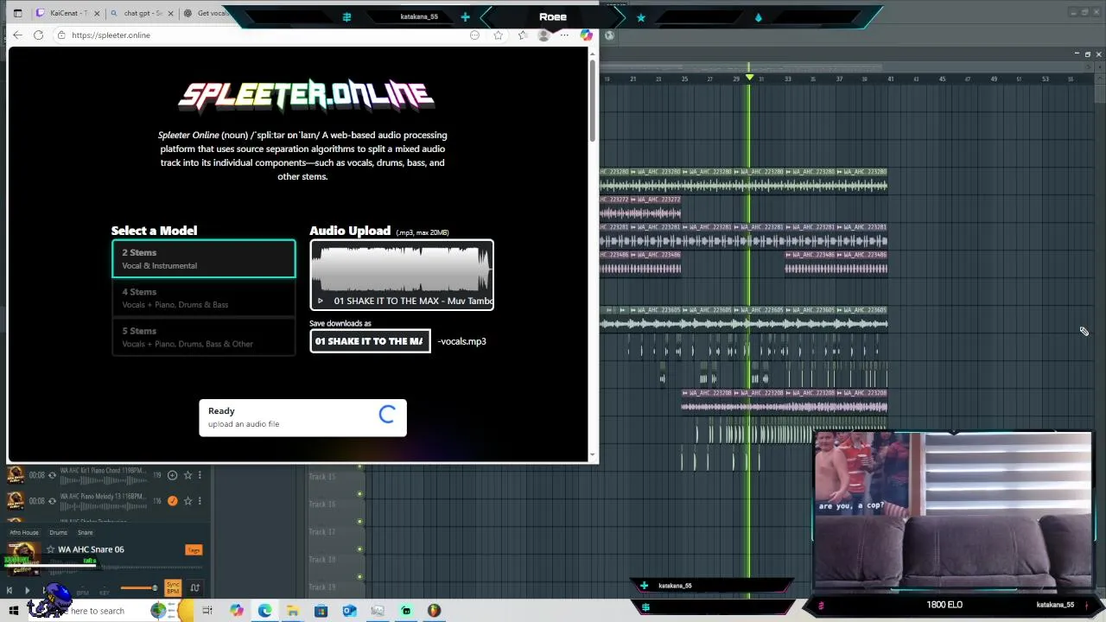The width and height of the screenshot is (1106, 622).
Task: Select the 4 Stems model
Action: point(203,298)
